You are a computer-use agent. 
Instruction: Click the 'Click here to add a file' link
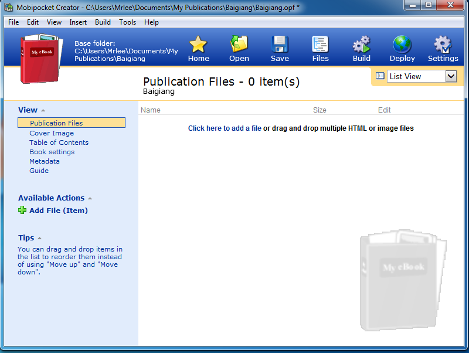coord(225,128)
